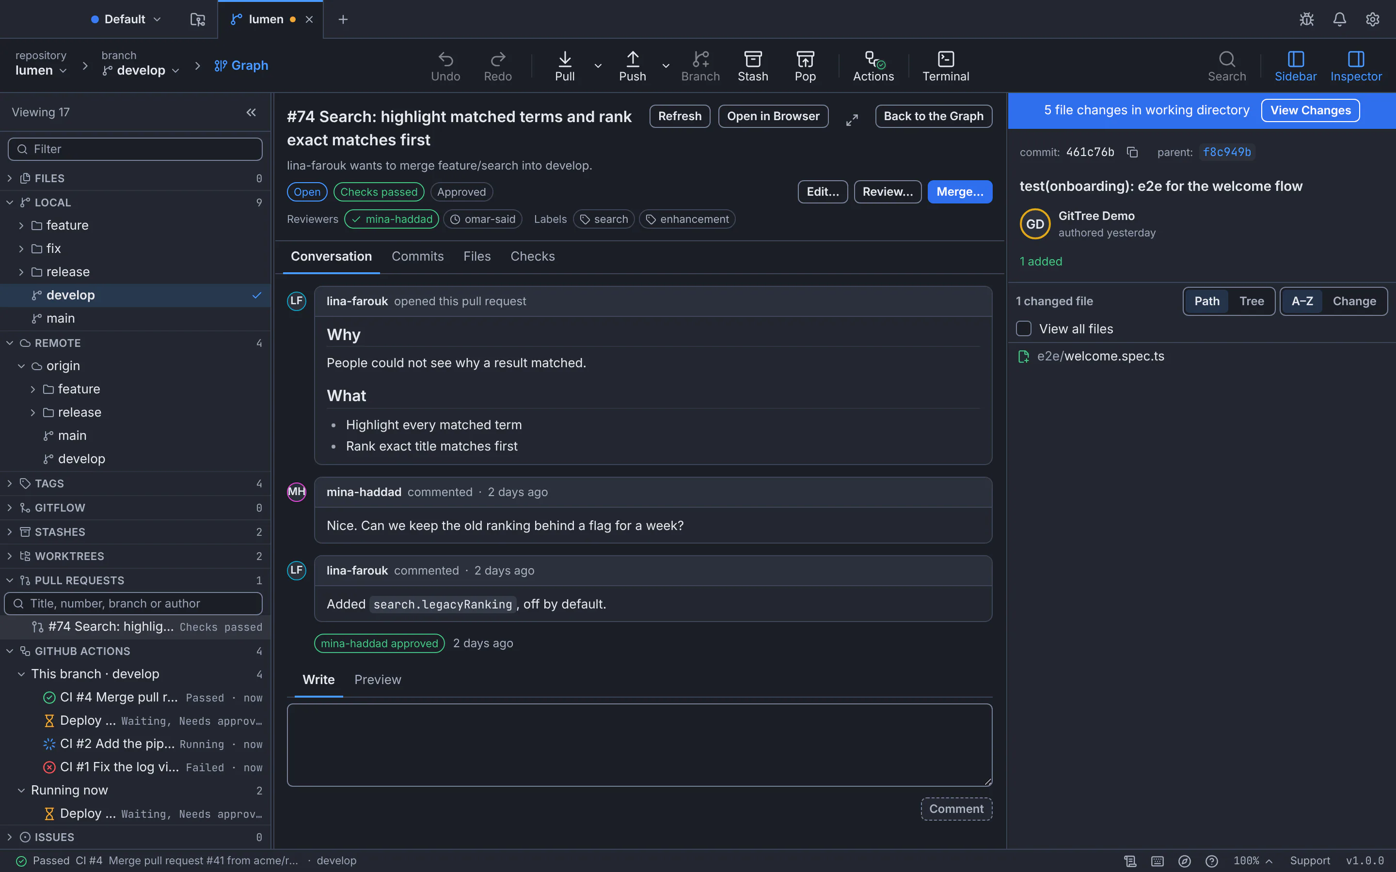1396x872 pixels.
Task: Open the Pull options dropdown arrow
Action: (598, 66)
